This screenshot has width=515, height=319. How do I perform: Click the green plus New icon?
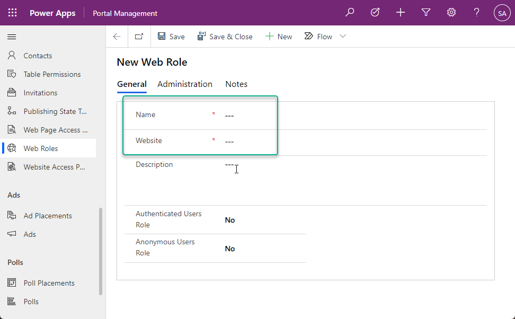click(x=269, y=36)
